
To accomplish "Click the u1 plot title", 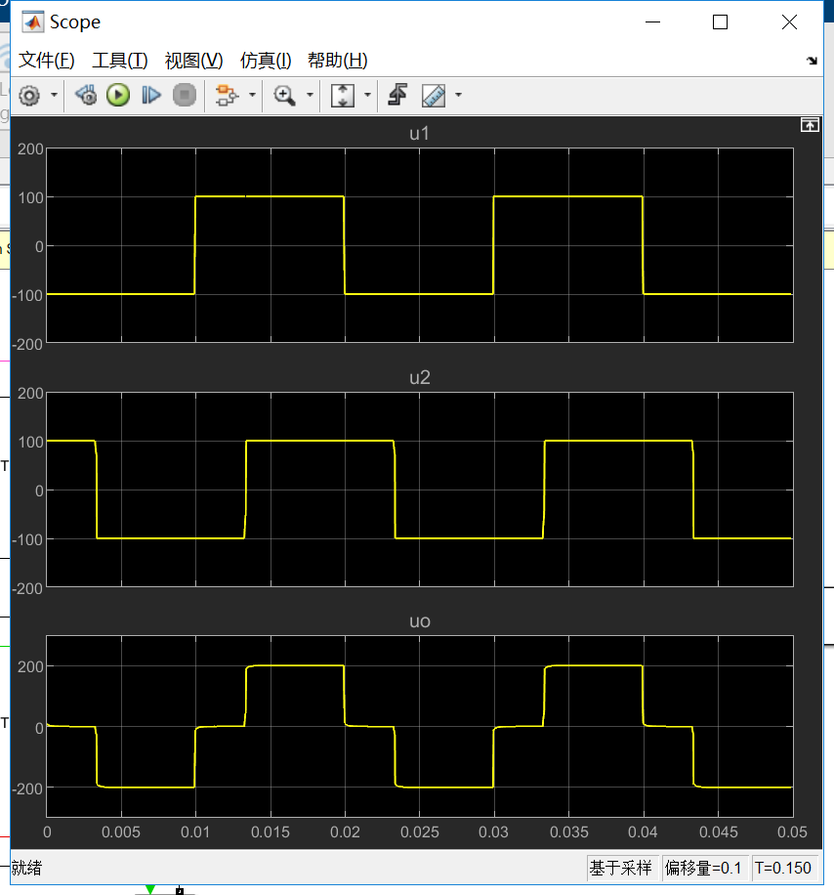I will click(x=419, y=134).
